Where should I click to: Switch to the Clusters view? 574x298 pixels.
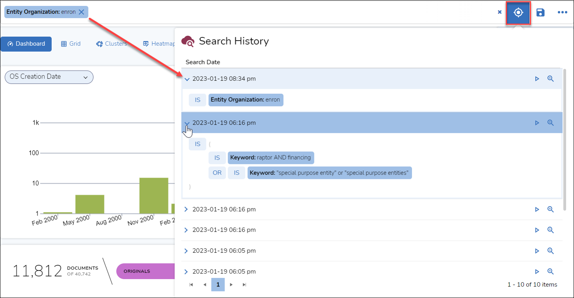[111, 44]
